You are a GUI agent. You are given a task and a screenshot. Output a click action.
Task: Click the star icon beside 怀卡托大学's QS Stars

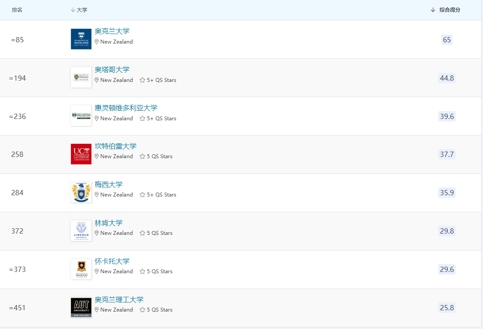[142, 271]
